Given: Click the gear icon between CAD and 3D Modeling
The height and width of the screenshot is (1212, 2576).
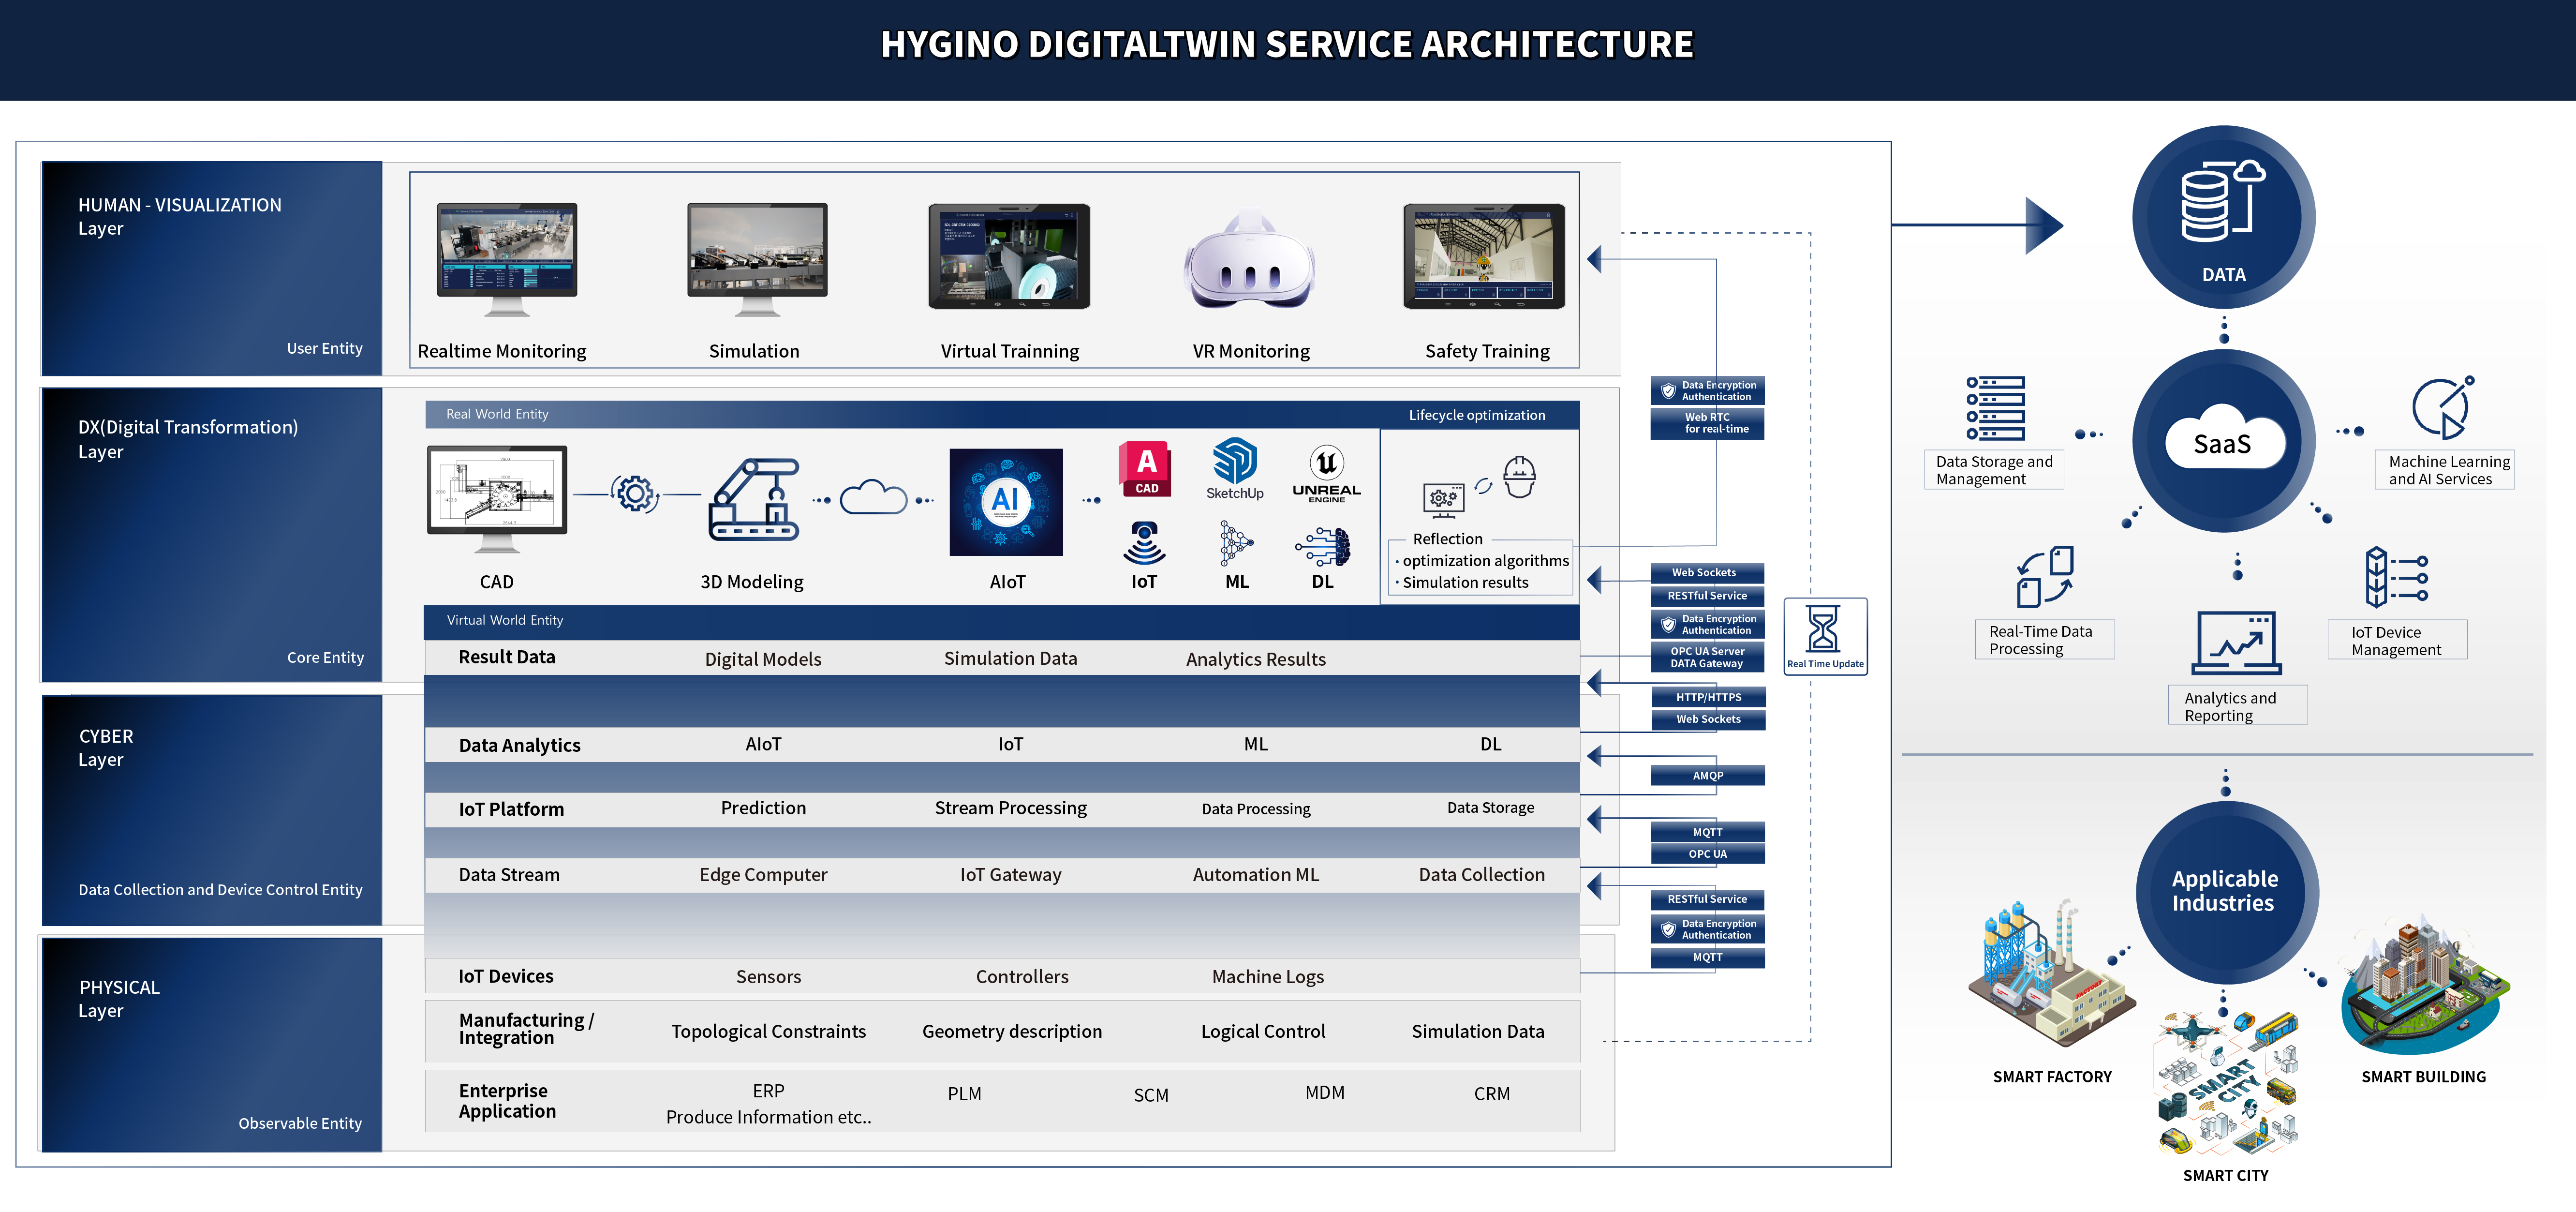Looking at the screenshot, I should pos(635,493).
